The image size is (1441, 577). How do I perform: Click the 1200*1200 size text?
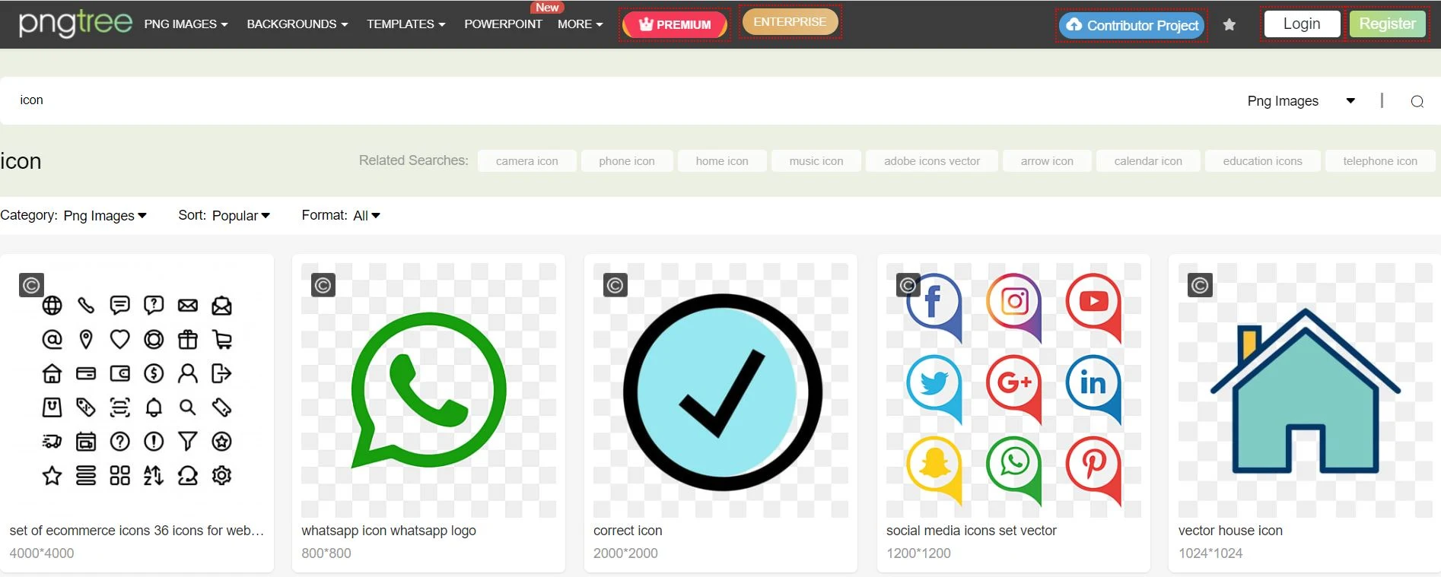pyautogui.click(x=918, y=553)
